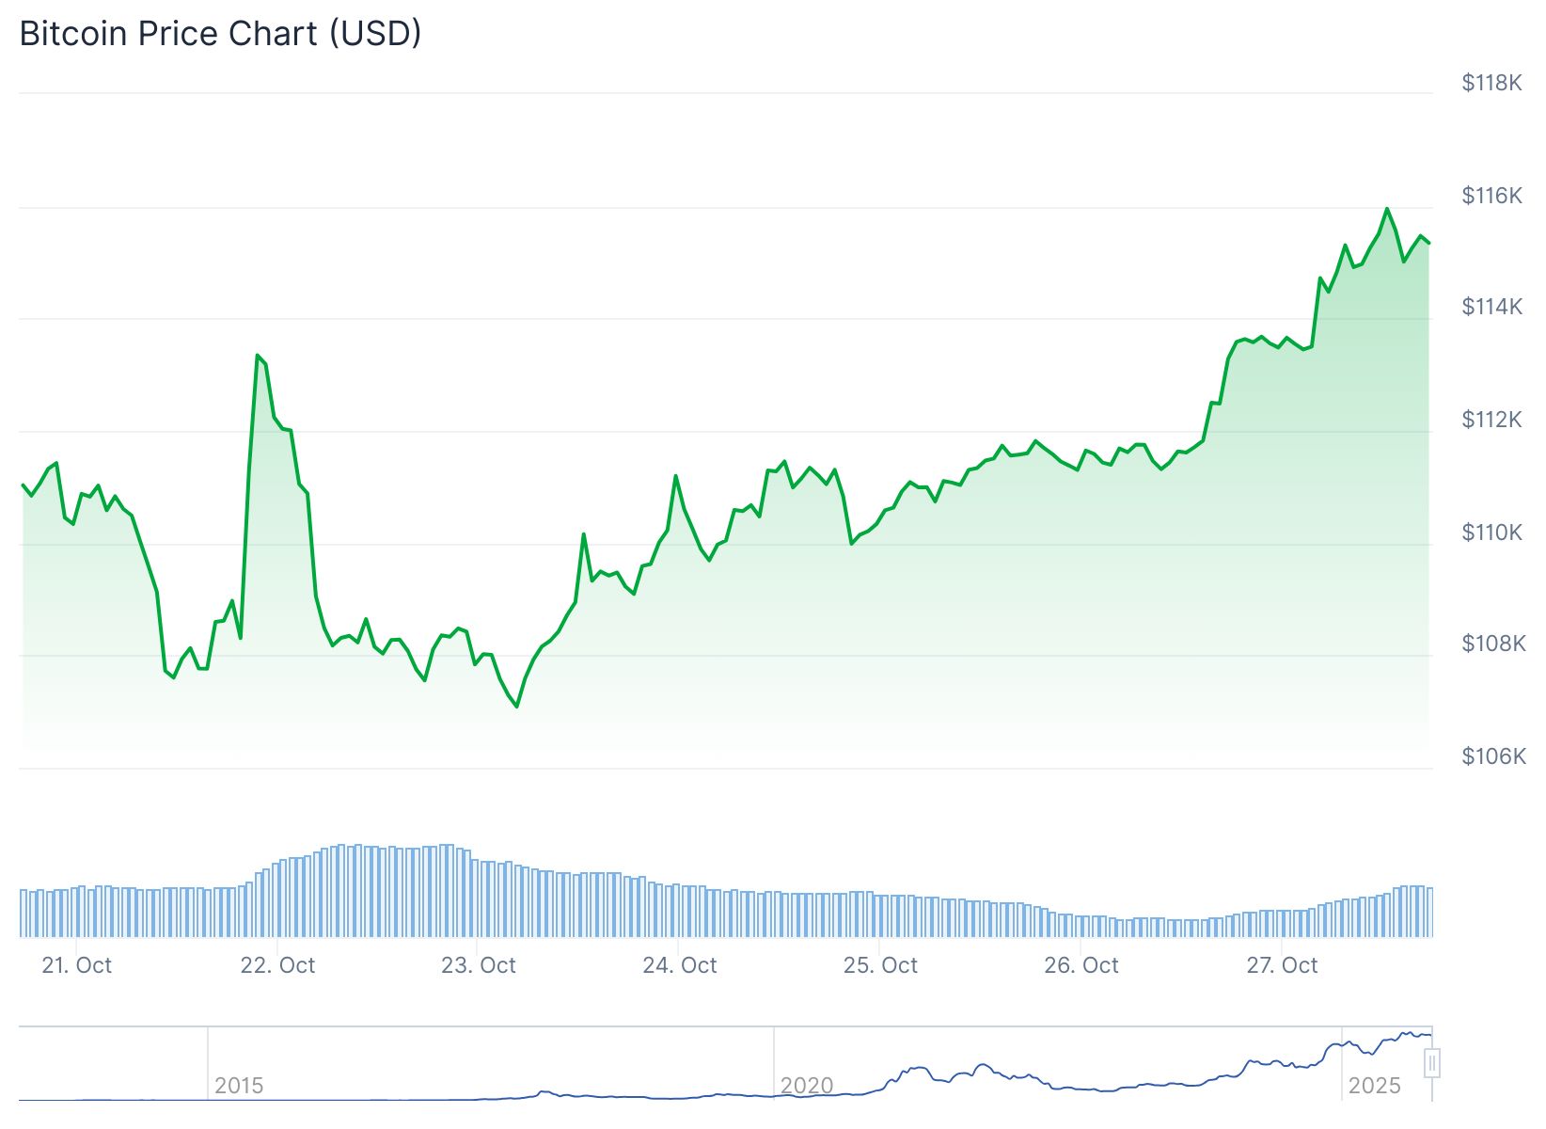Click the 2020 marker in the navigator
This screenshot has height=1129, width=1546.
click(807, 1085)
